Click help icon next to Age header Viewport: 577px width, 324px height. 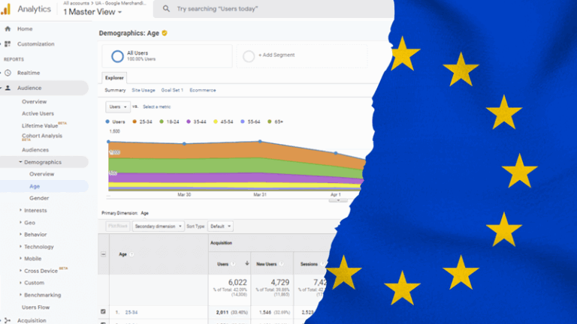point(132,254)
